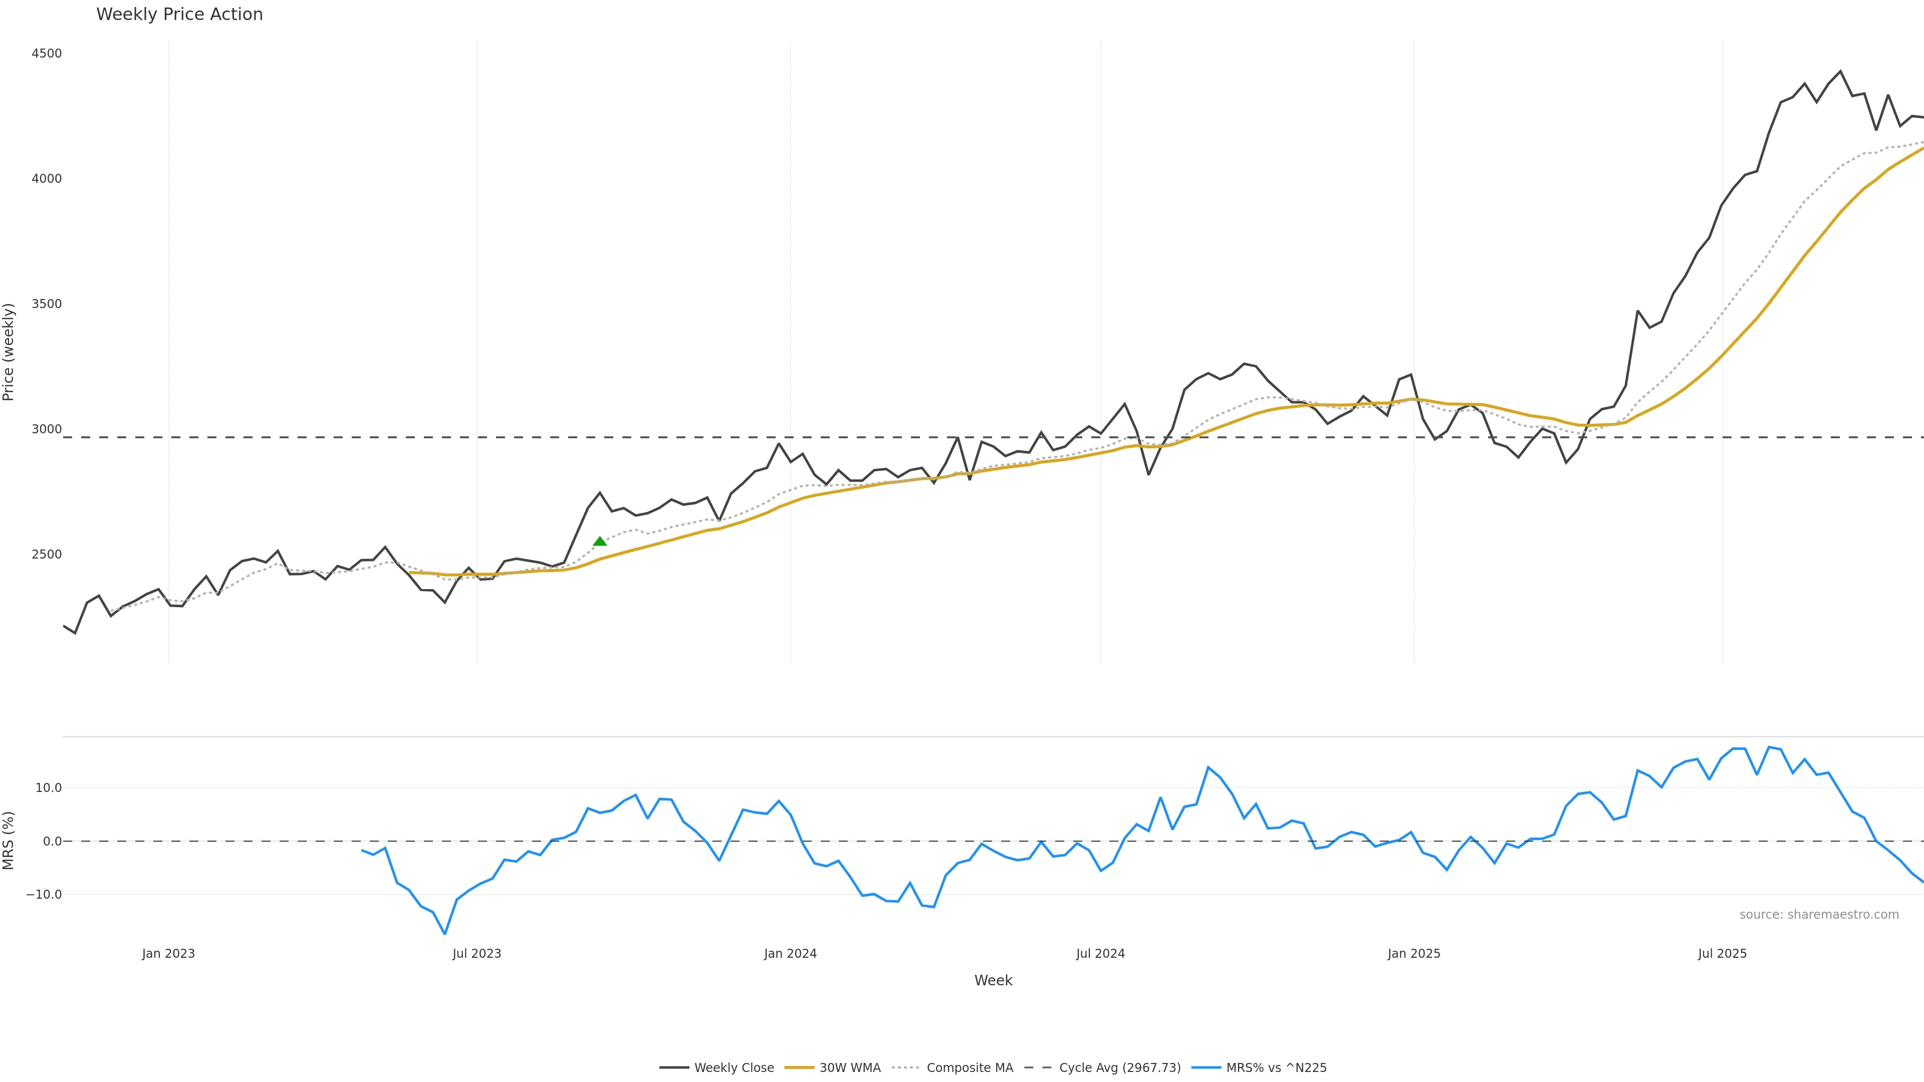Toggle Composite MA in the legend
Viewport: 1924px width, 1082px height.
[x=970, y=1068]
